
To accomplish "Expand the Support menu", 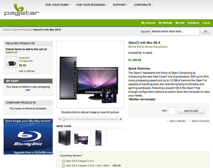I will point(120,5).
